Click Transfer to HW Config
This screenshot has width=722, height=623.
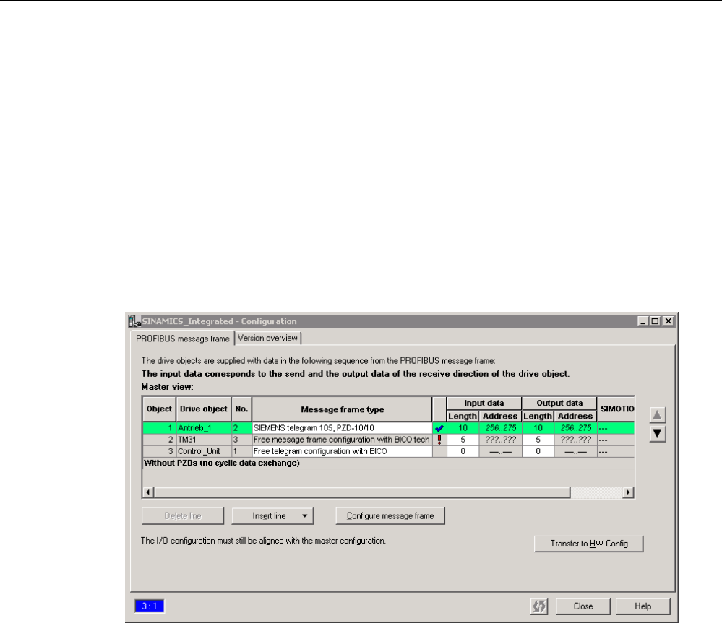pos(589,544)
